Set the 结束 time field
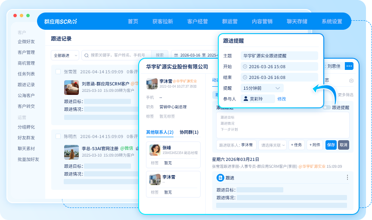This screenshot has width=372, height=220. 279,77
